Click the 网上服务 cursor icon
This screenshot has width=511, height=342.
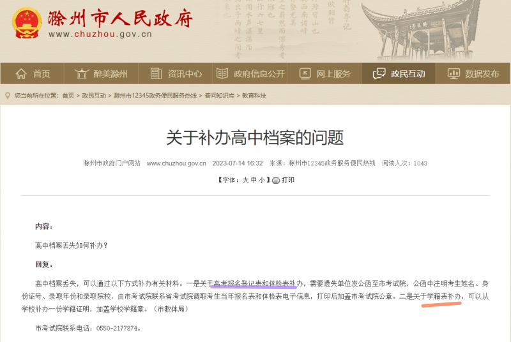(x=305, y=73)
